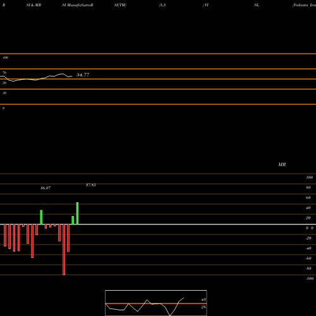The height and width of the screenshot is (316, 316).
Task: Click the MR axis label -40
Action: (308, 248)
